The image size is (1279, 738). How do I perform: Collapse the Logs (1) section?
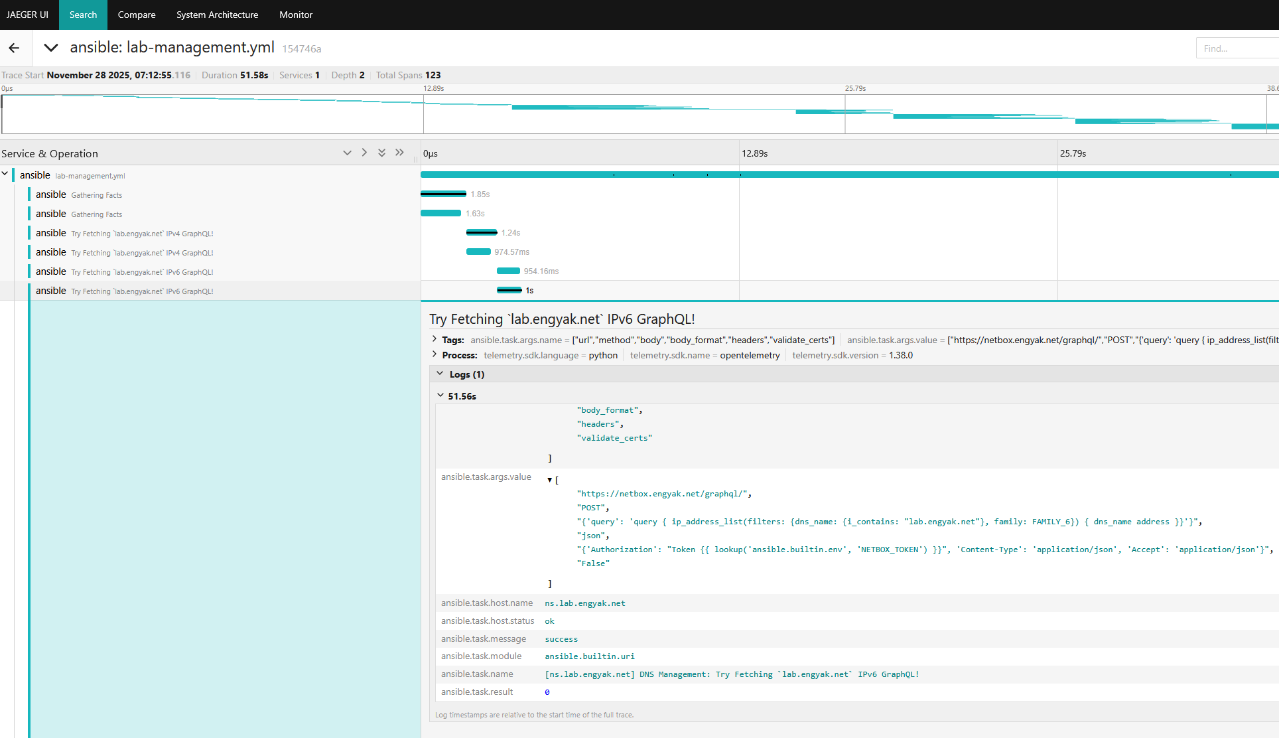pyautogui.click(x=440, y=374)
